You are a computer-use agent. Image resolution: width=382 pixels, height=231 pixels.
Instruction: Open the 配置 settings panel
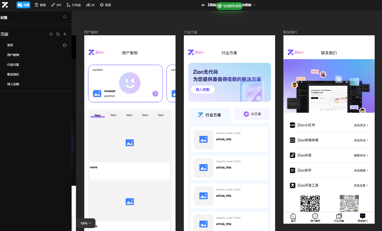tap(105, 5)
